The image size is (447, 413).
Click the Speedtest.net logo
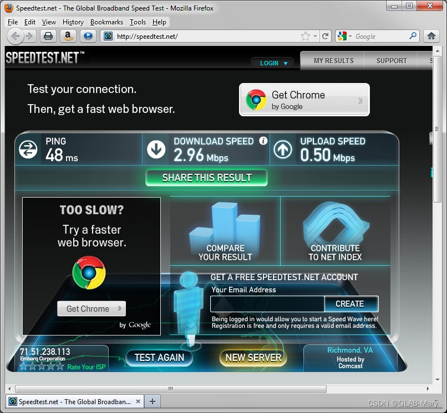point(45,58)
